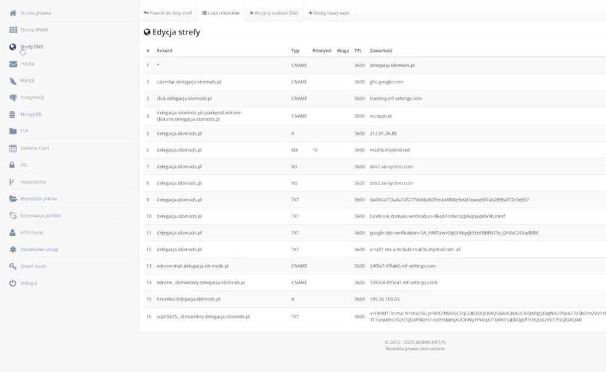
Task: Open Zmień hasło in the sidebar
Action: coord(33,266)
